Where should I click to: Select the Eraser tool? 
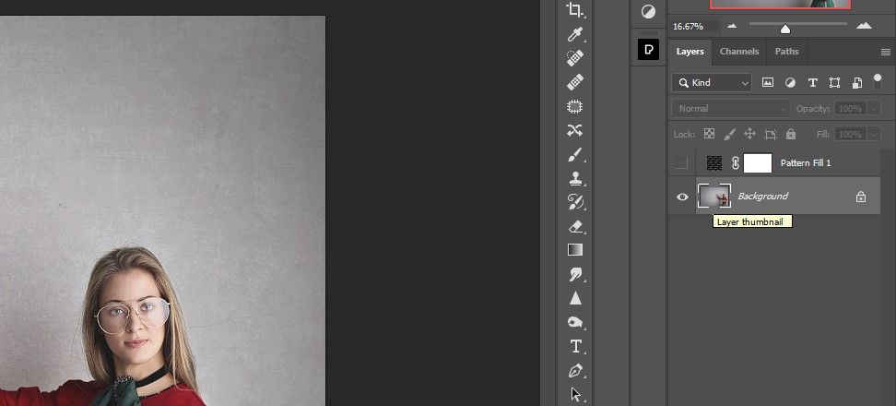575,226
